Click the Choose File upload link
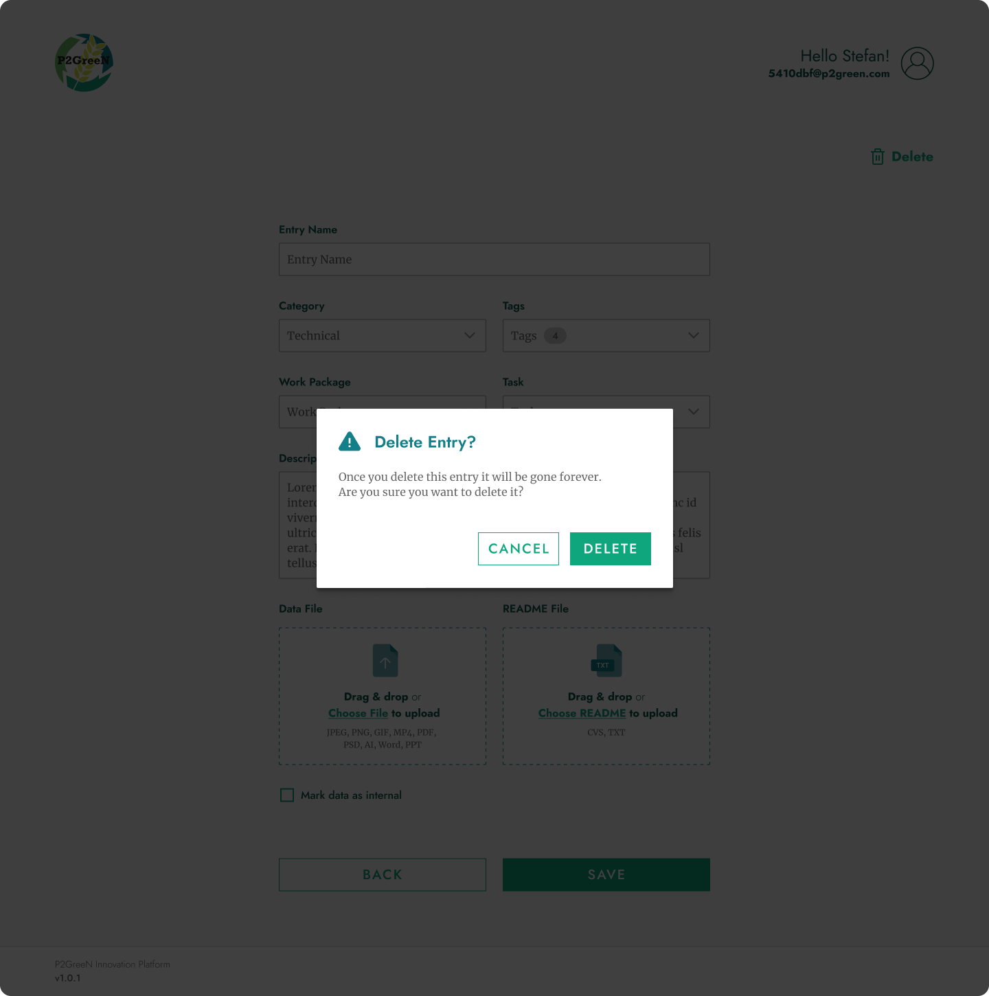Screen dimensions: 989x996 358,713
